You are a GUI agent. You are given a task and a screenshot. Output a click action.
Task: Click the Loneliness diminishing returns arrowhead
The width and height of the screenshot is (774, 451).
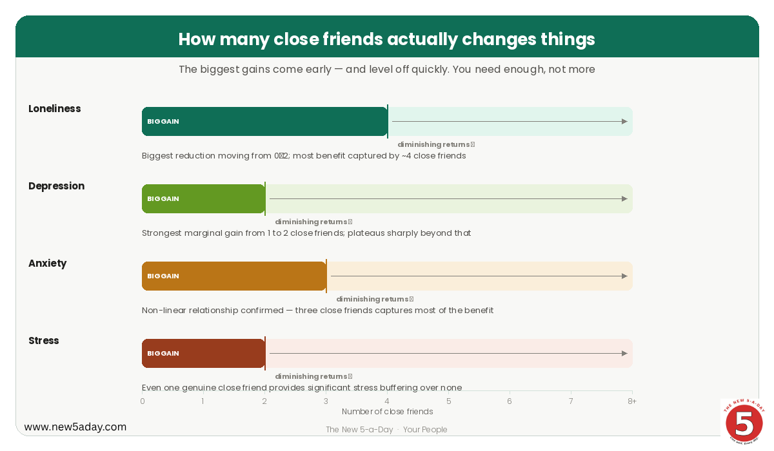[x=624, y=121]
